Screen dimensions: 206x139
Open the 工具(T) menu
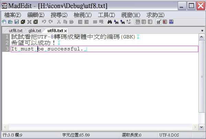pos(106,15)
